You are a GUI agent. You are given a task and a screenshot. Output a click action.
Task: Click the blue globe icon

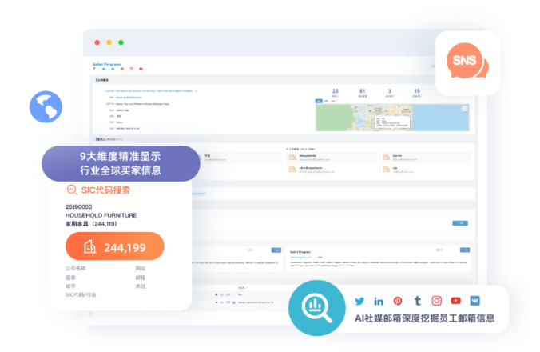click(46, 106)
